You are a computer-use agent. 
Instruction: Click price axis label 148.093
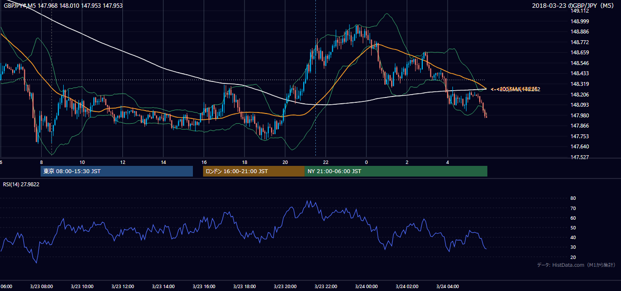coord(580,105)
